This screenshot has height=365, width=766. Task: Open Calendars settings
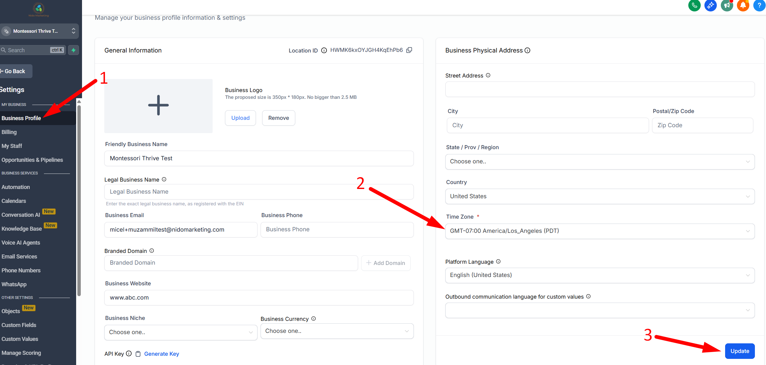14,201
